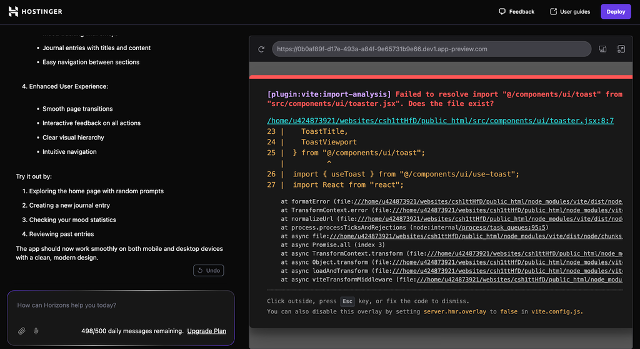Screen dimensions: 640x349
Task: Start voice input with the microphone icon
Action: [x=36, y=331]
